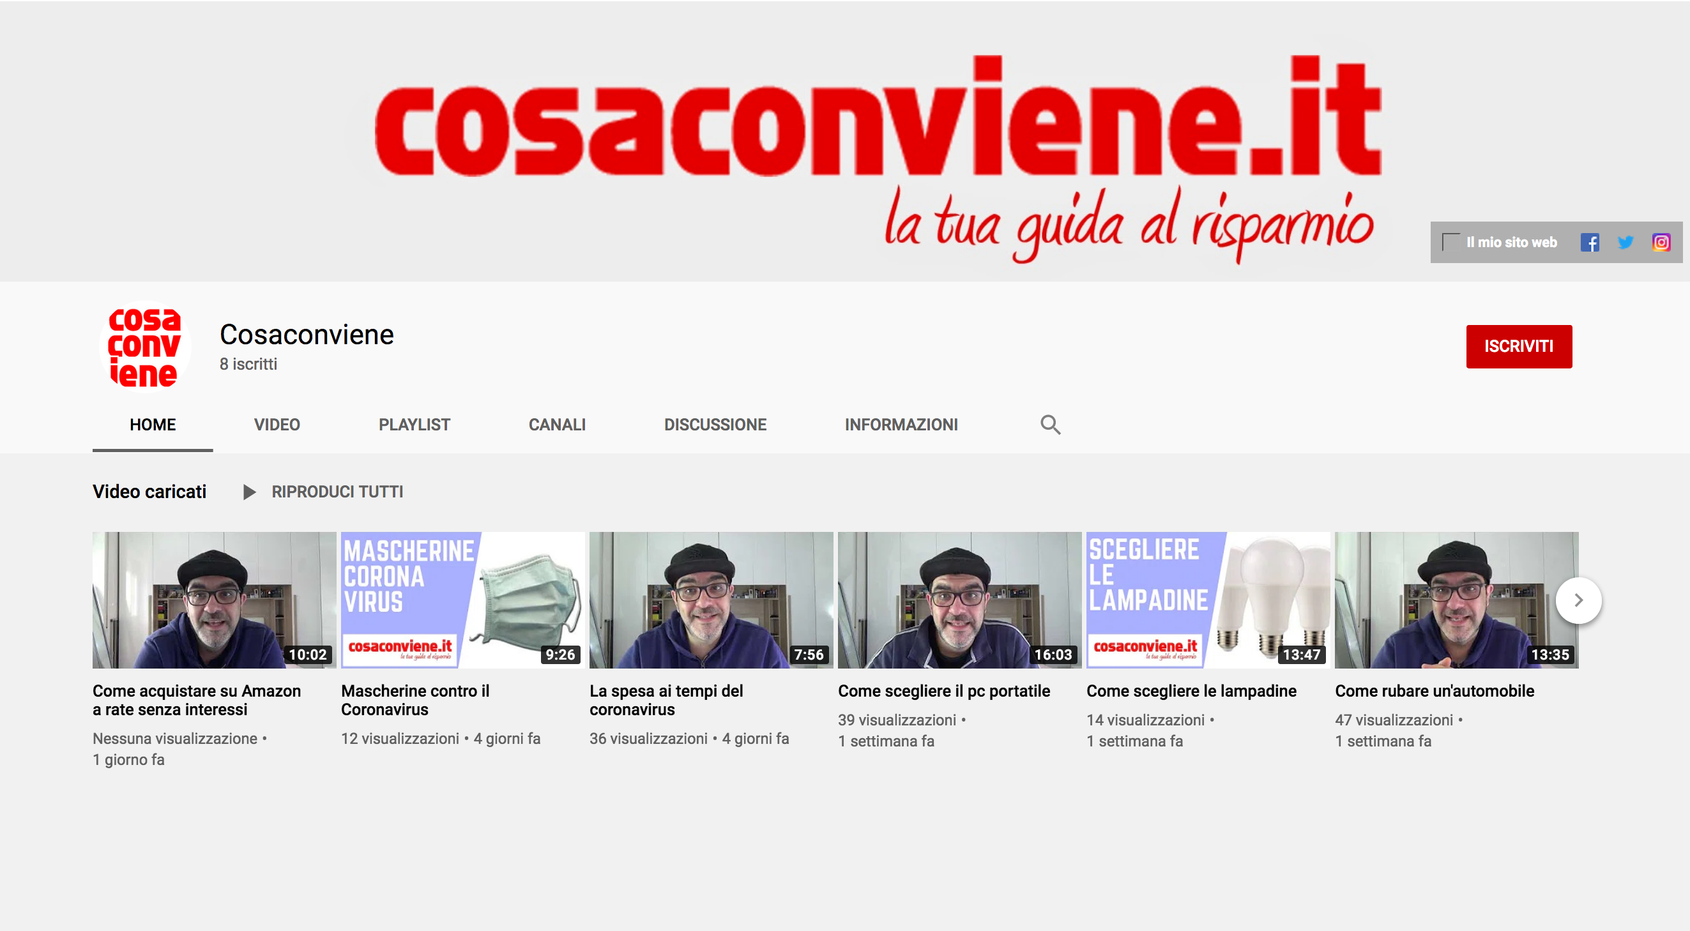Viewport: 1690px width, 931px height.
Task: Switch to the HOME tab
Action: pos(153,425)
